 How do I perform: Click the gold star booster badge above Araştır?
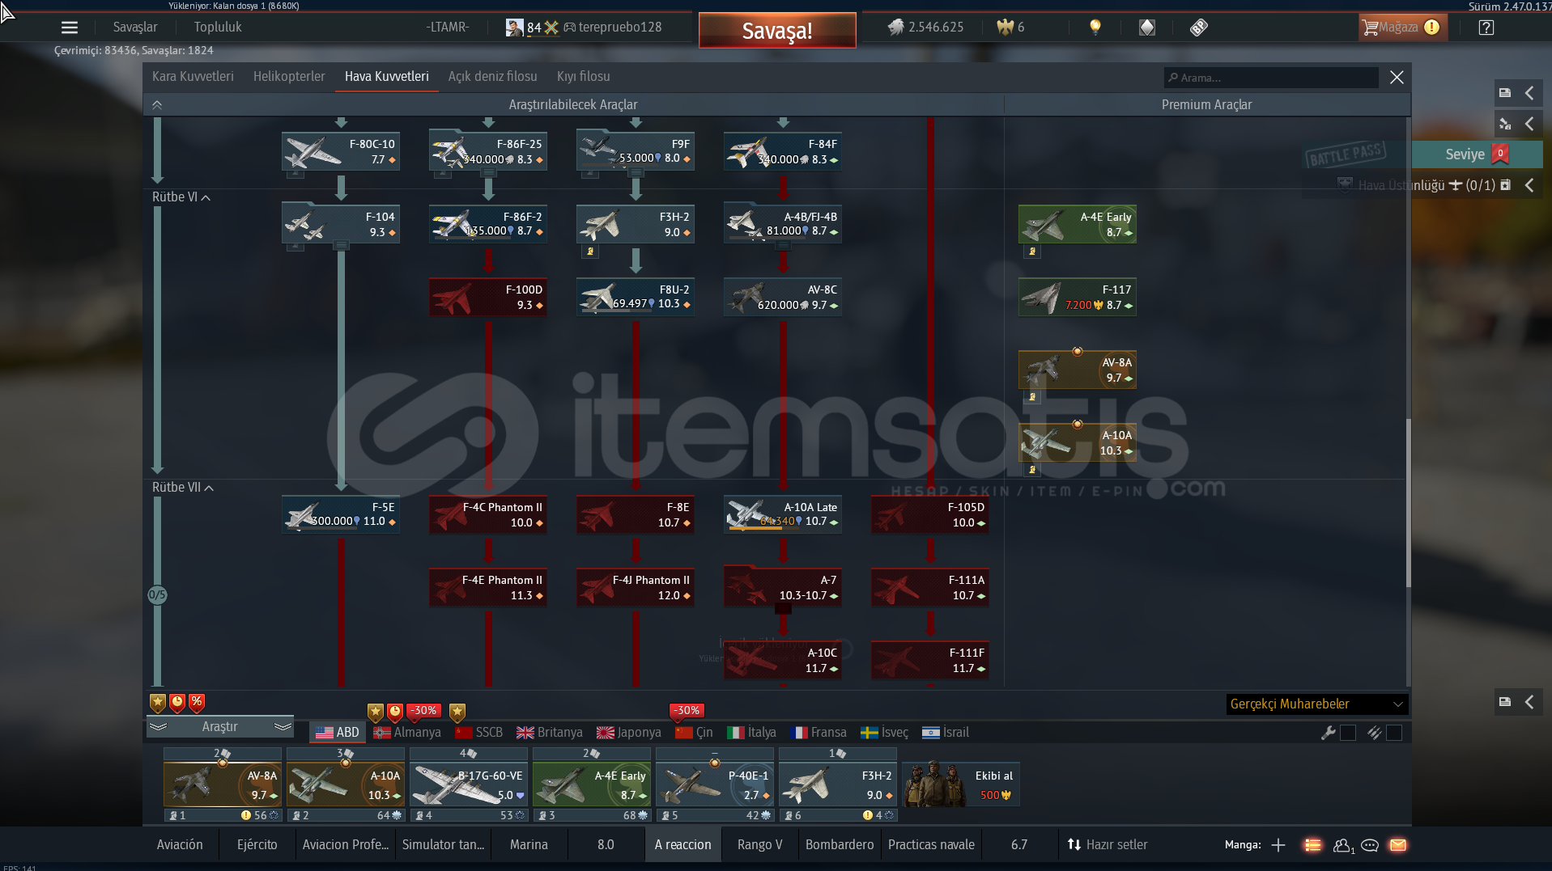pos(158,702)
